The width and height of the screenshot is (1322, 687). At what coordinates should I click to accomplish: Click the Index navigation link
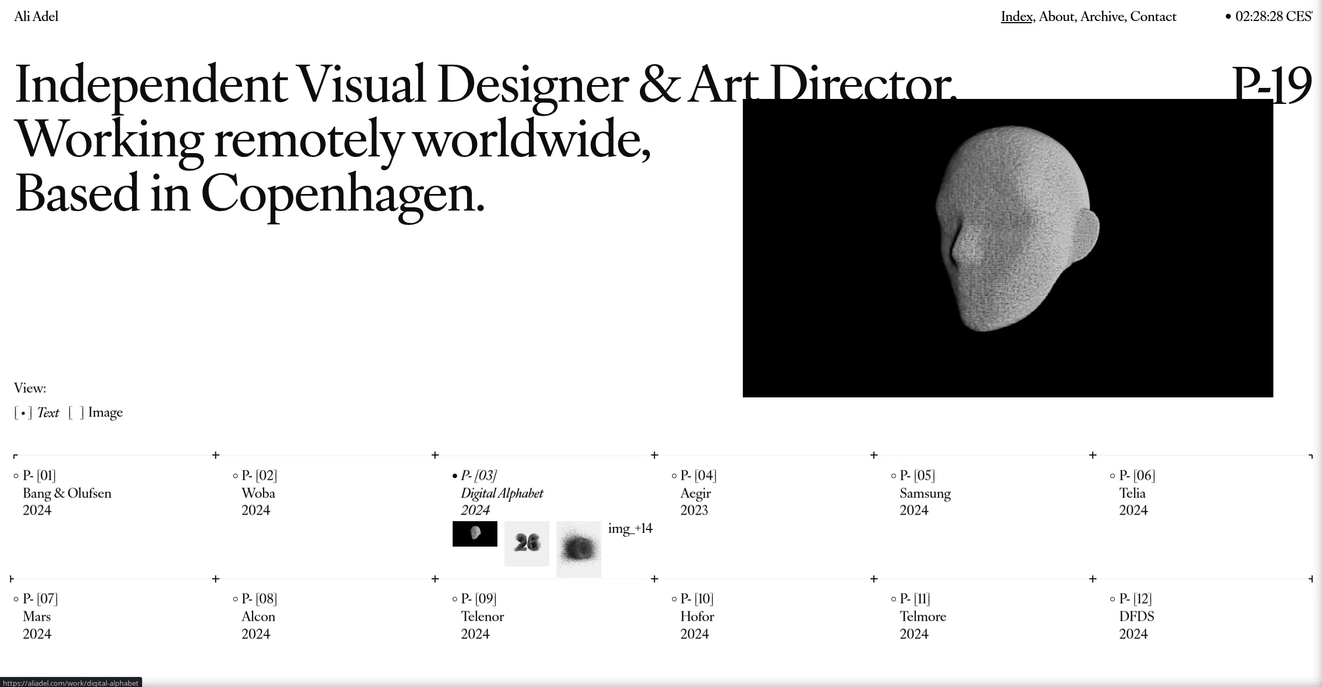[1016, 17]
